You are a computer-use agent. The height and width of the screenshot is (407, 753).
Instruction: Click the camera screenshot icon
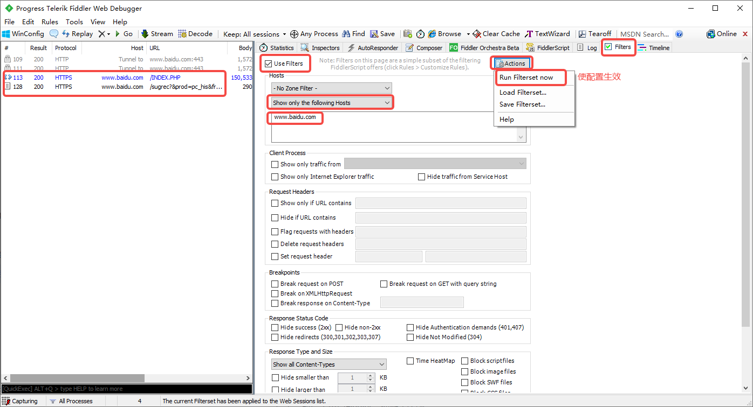pos(408,34)
